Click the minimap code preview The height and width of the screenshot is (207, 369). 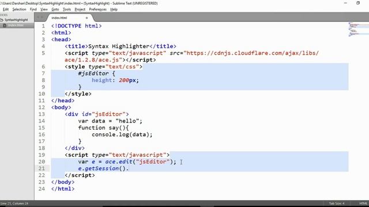click(x=358, y=29)
